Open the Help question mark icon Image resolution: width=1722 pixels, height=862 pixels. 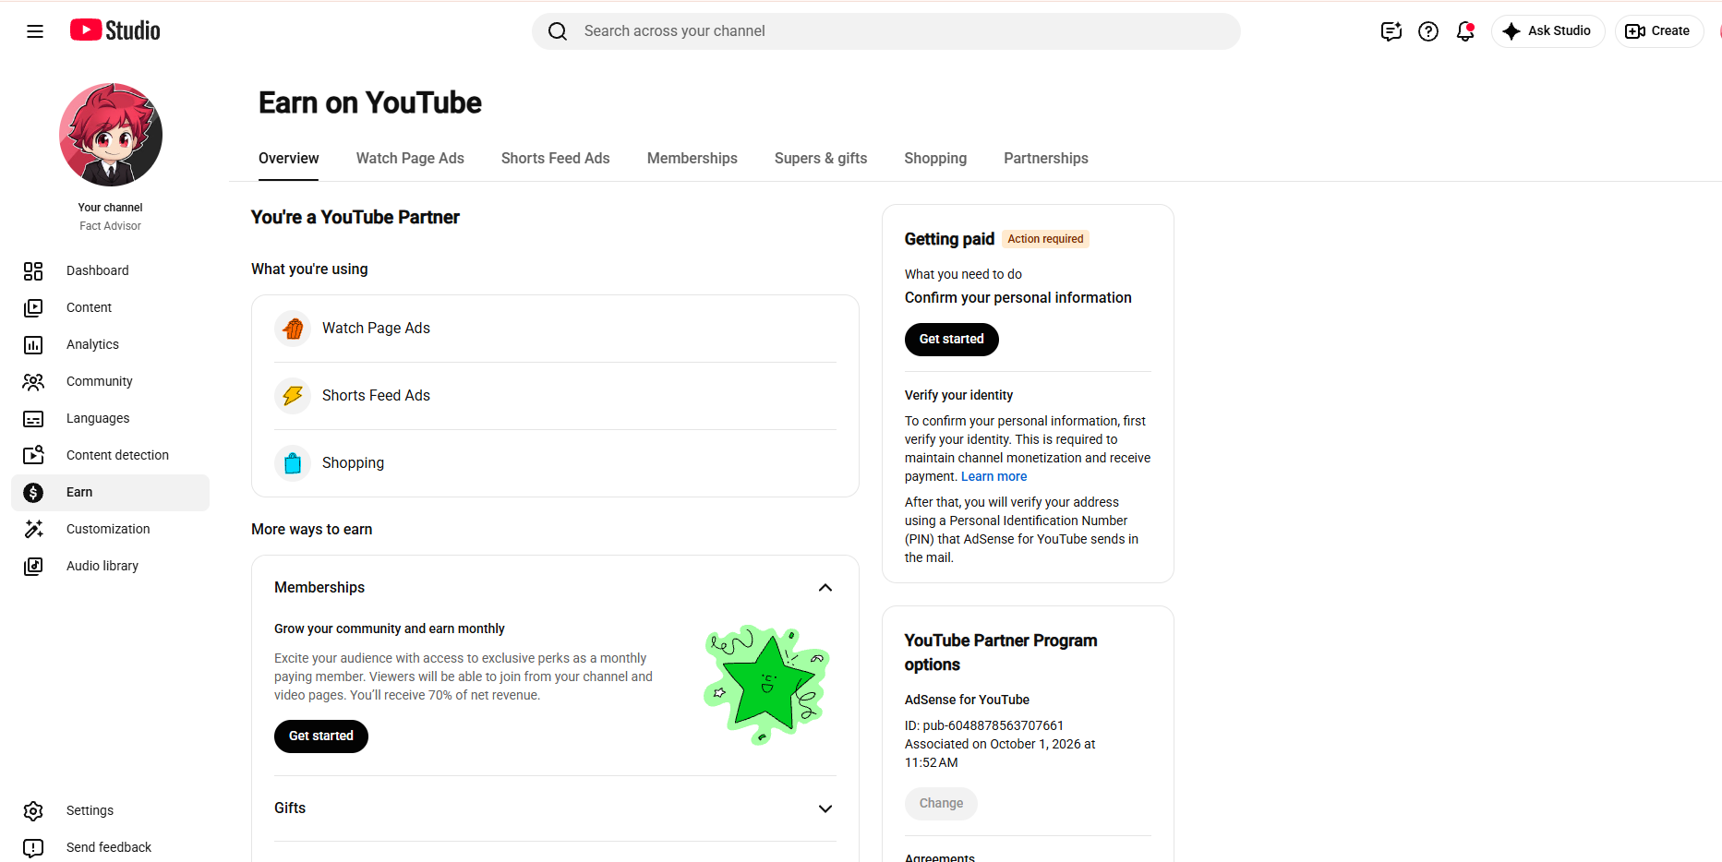[x=1428, y=31]
